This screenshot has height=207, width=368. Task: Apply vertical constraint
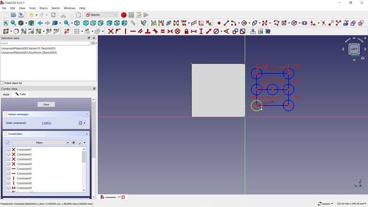tap(125, 31)
